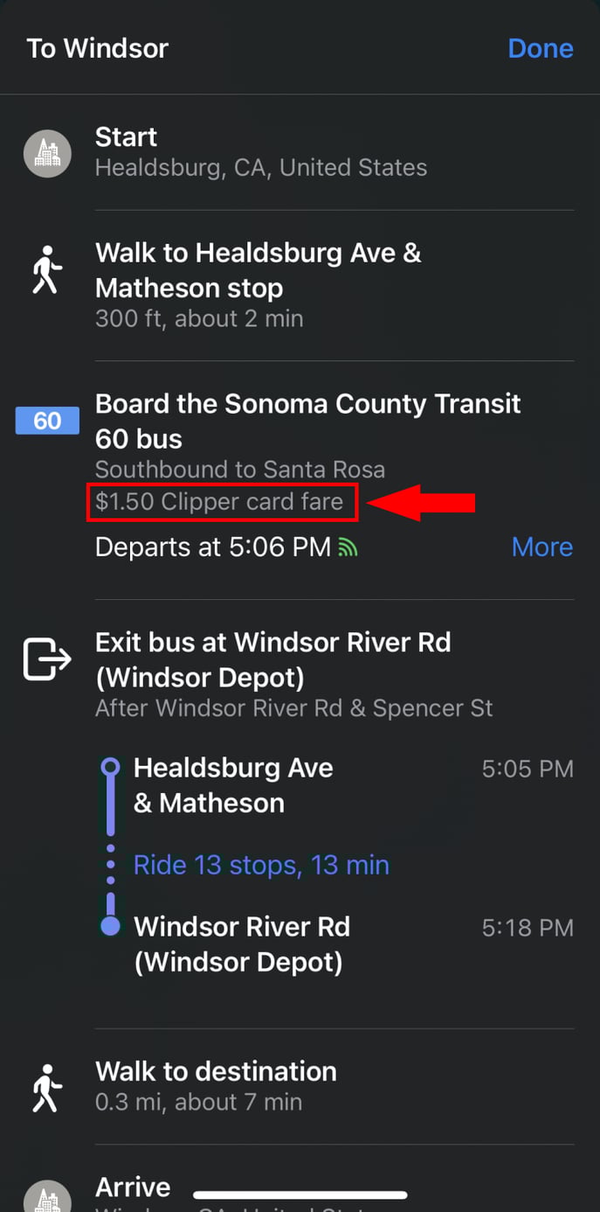The width and height of the screenshot is (600, 1212).
Task: Tap the Departs at 5:06 PM text
Action: point(212,547)
